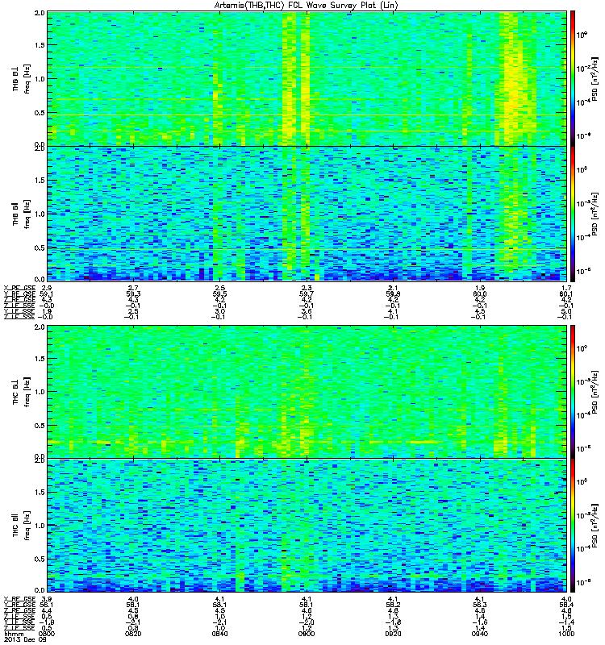
Task: Click inside the THB B⊥ spectrogram panel
Action: tap(307, 78)
